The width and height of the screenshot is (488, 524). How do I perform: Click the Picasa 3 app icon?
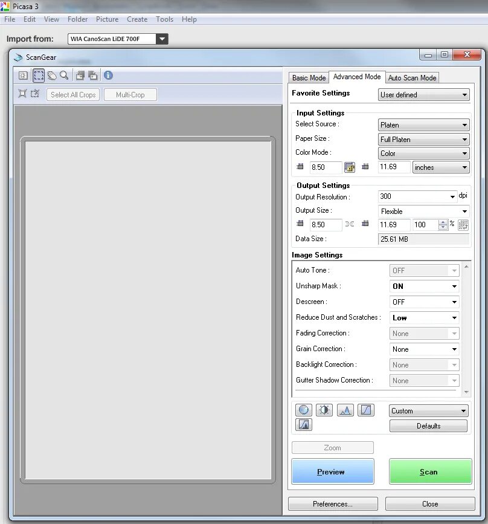tap(5, 6)
